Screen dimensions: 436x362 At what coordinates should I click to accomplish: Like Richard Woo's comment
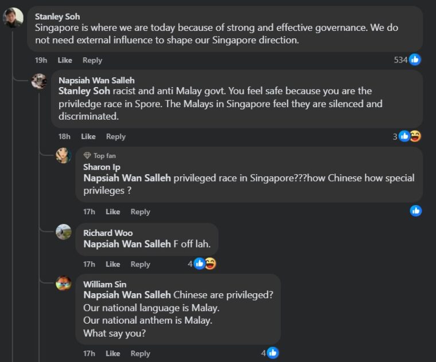click(113, 264)
